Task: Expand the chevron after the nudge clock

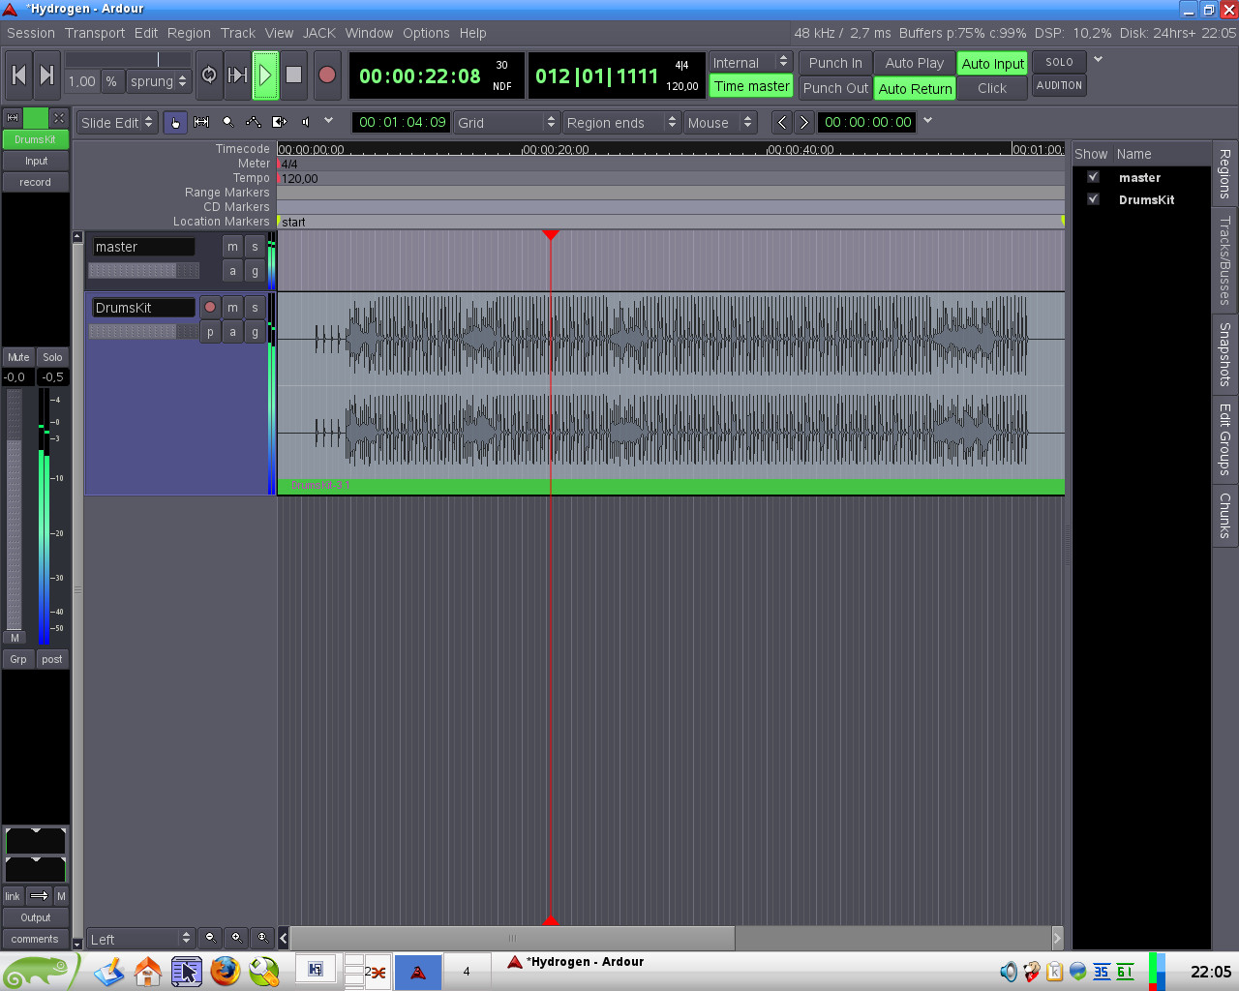Action: click(x=927, y=121)
